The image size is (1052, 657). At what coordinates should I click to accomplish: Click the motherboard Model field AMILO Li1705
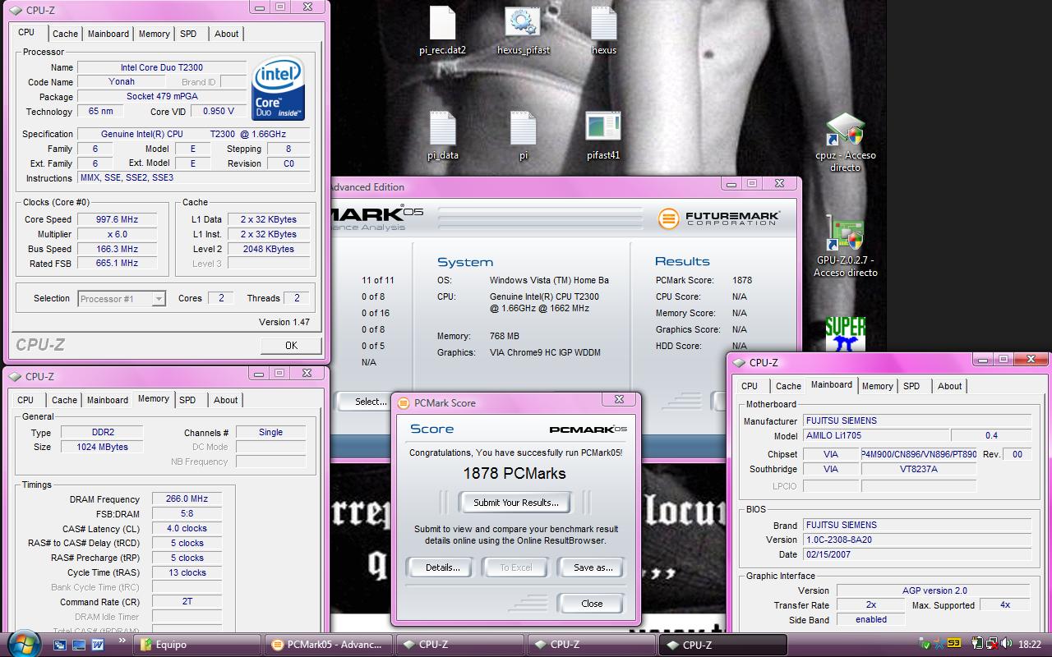pos(875,435)
